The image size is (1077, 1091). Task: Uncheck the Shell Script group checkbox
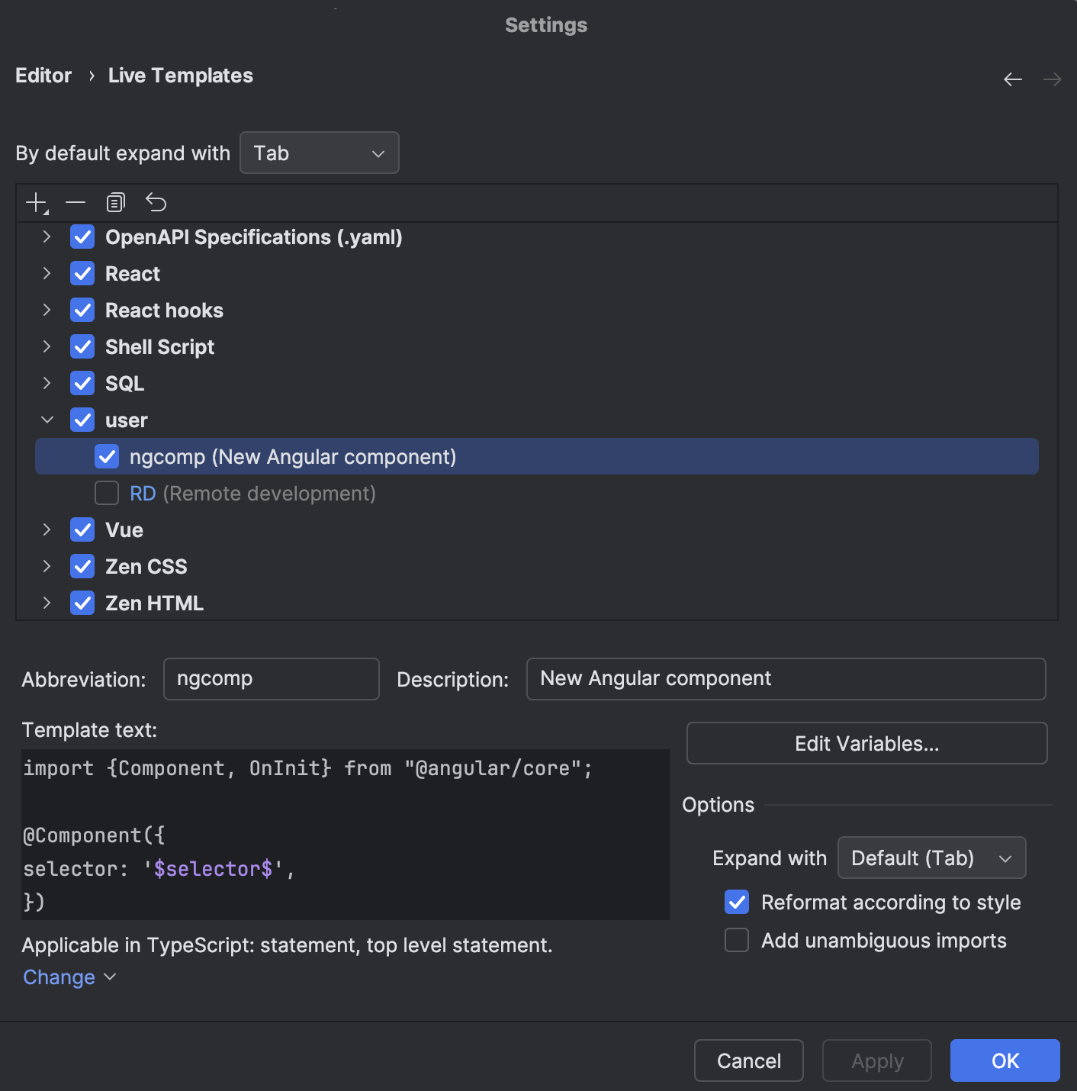coord(82,347)
